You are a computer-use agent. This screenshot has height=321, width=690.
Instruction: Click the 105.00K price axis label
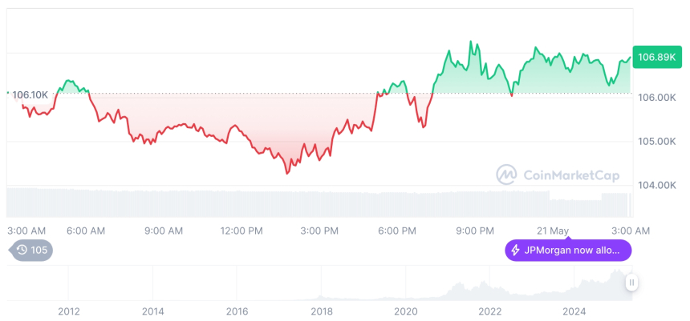coord(655,141)
